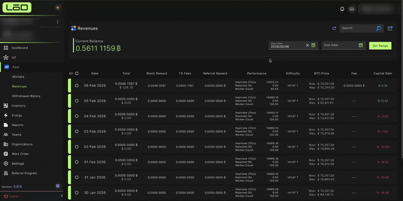Screen dimensions: 403x201
Task: Open Work Order page
Action: (20, 154)
